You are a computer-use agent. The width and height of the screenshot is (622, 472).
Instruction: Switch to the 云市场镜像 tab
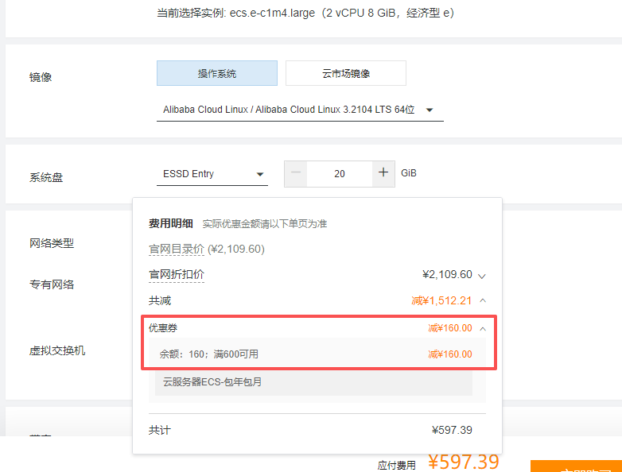click(x=346, y=73)
